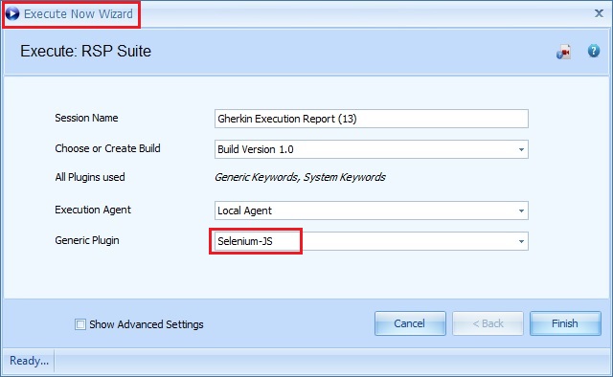Screen dimensions: 613x377
Task: Click the disabled Back button
Action: pyautogui.click(x=488, y=323)
